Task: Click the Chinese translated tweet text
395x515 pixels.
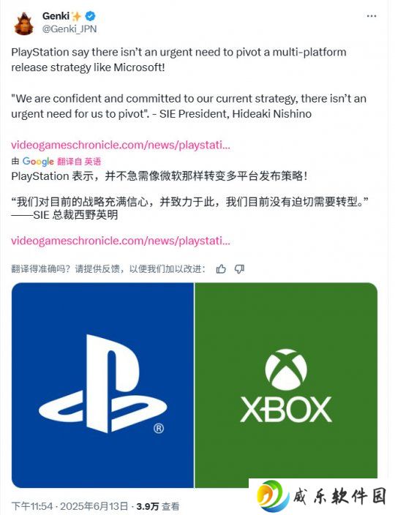Action: (x=189, y=195)
